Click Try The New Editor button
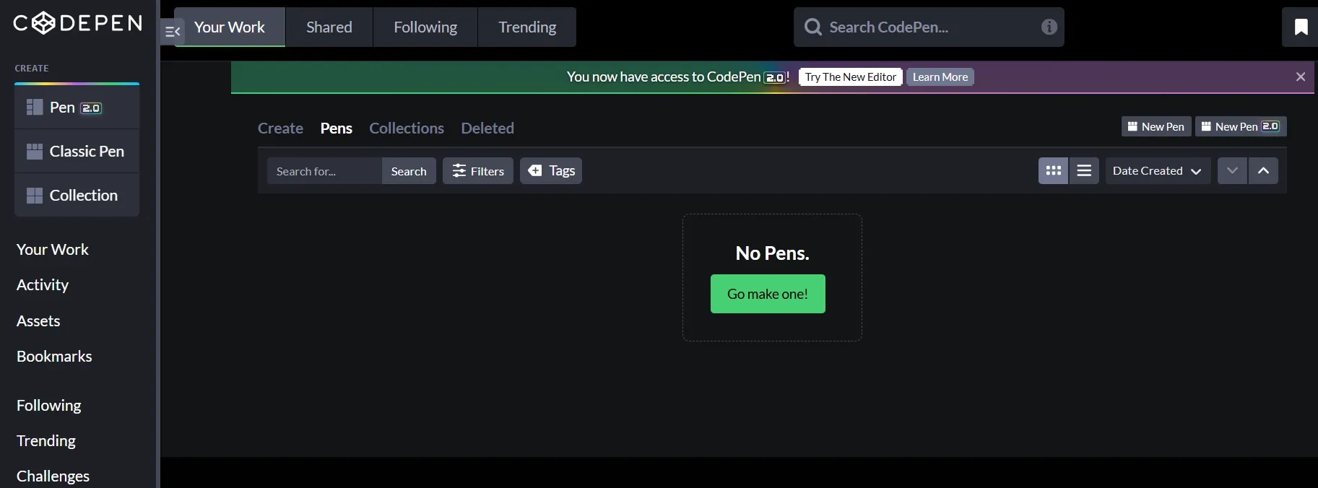1318x488 pixels. (x=851, y=77)
